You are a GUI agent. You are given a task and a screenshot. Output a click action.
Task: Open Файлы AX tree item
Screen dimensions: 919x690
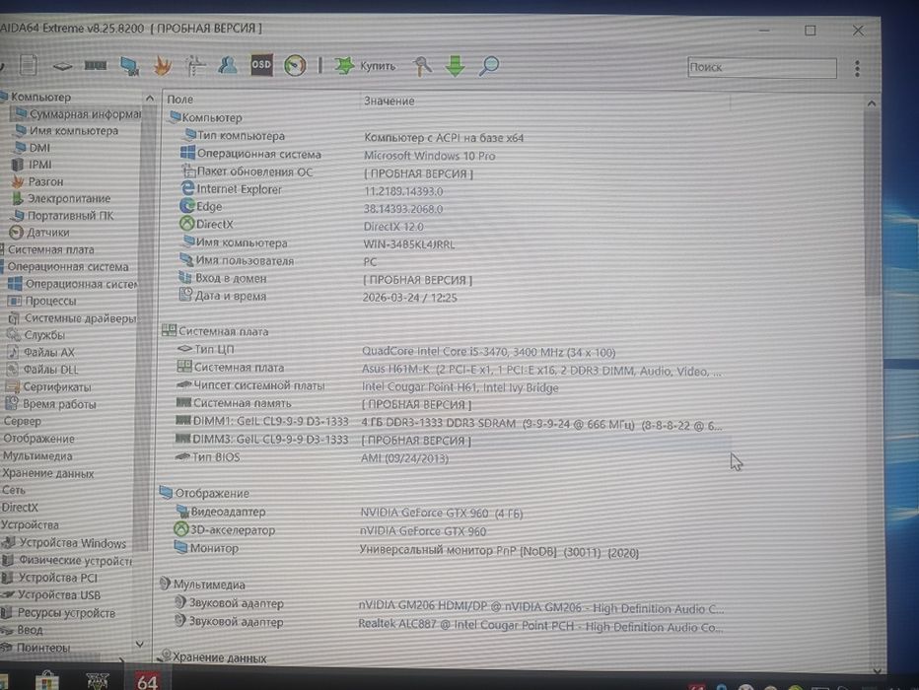(x=41, y=352)
